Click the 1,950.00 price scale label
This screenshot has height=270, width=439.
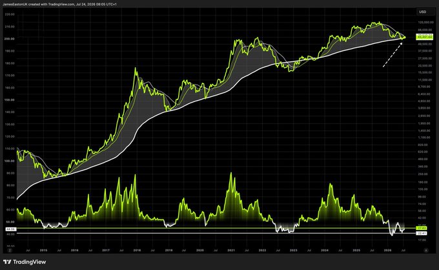click(x=424, y=123)
